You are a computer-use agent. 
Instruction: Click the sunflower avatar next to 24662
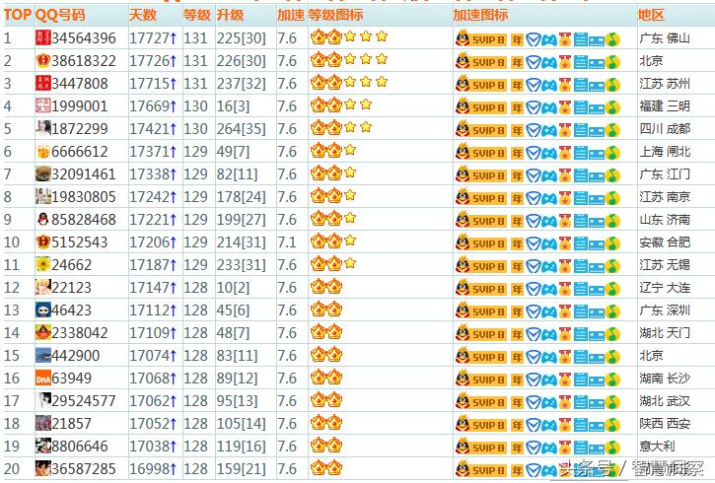tap(43, 264)
